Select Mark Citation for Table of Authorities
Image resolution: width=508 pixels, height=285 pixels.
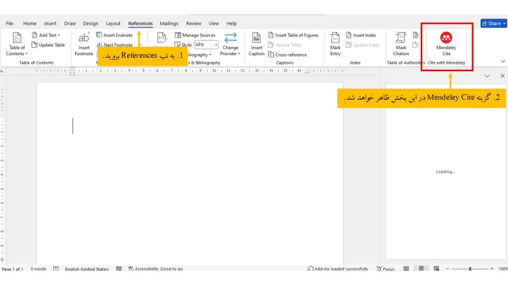[x=400, y=45]
